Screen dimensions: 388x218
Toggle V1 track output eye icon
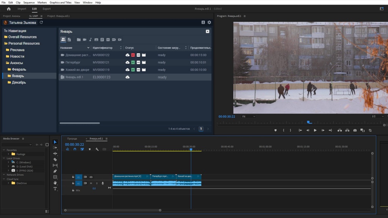coord(91,177)
